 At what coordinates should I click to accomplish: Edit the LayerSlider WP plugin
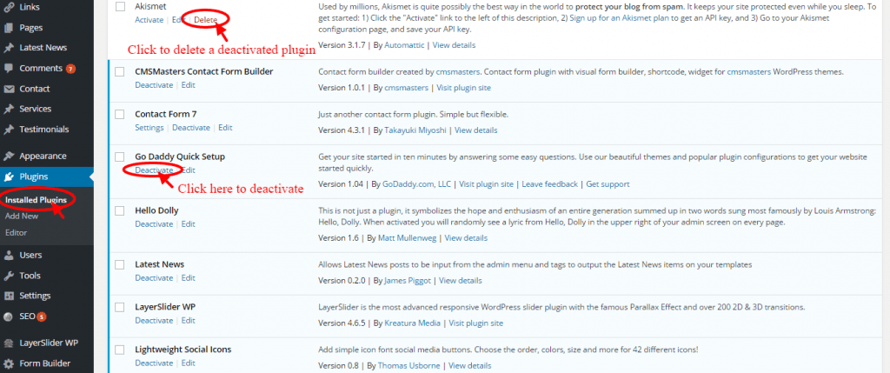[189, 320]
